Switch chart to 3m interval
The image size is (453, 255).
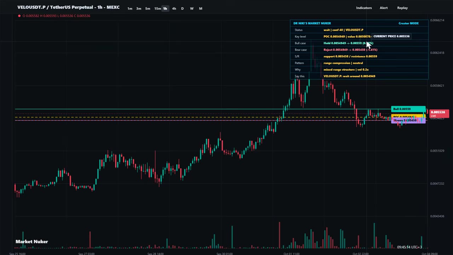[x=139, y=8]
